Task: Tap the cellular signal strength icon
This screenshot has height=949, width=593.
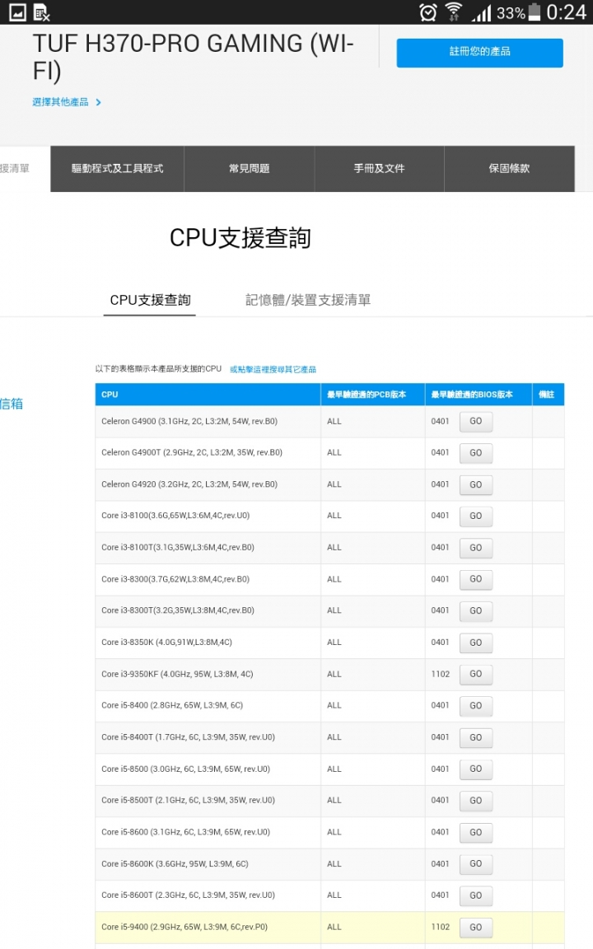Action: [482, 12]
